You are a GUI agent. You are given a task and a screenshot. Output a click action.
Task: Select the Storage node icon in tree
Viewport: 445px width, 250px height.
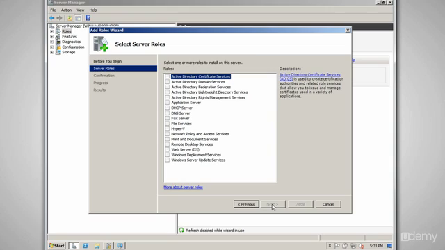(x=58, y=53)
